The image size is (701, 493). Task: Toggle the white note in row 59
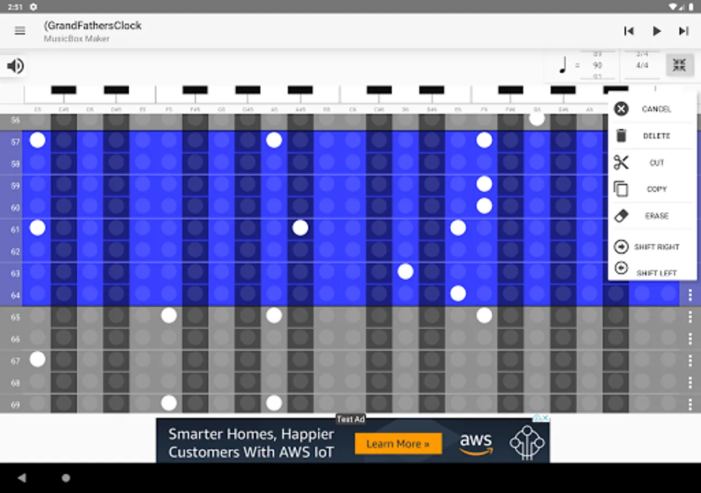click(x=484, y=184)
